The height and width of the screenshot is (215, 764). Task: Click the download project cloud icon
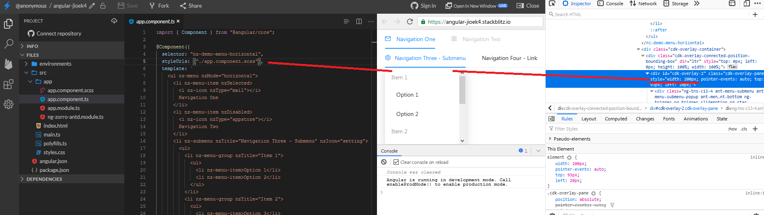coord(114,21)
